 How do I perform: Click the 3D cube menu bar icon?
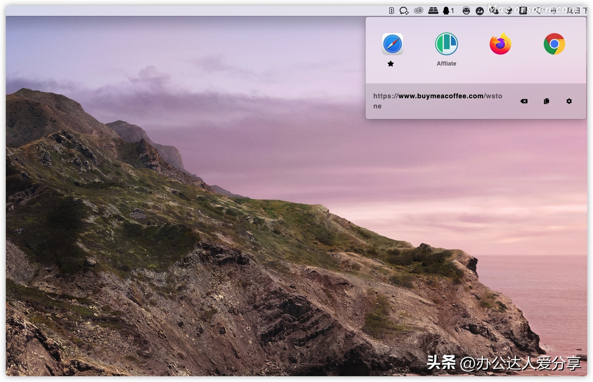(508, 10)
